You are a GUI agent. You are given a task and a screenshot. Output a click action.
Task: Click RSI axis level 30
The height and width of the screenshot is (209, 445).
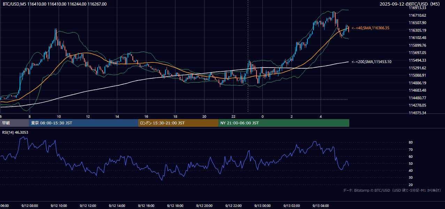click(x=411, y=178)
